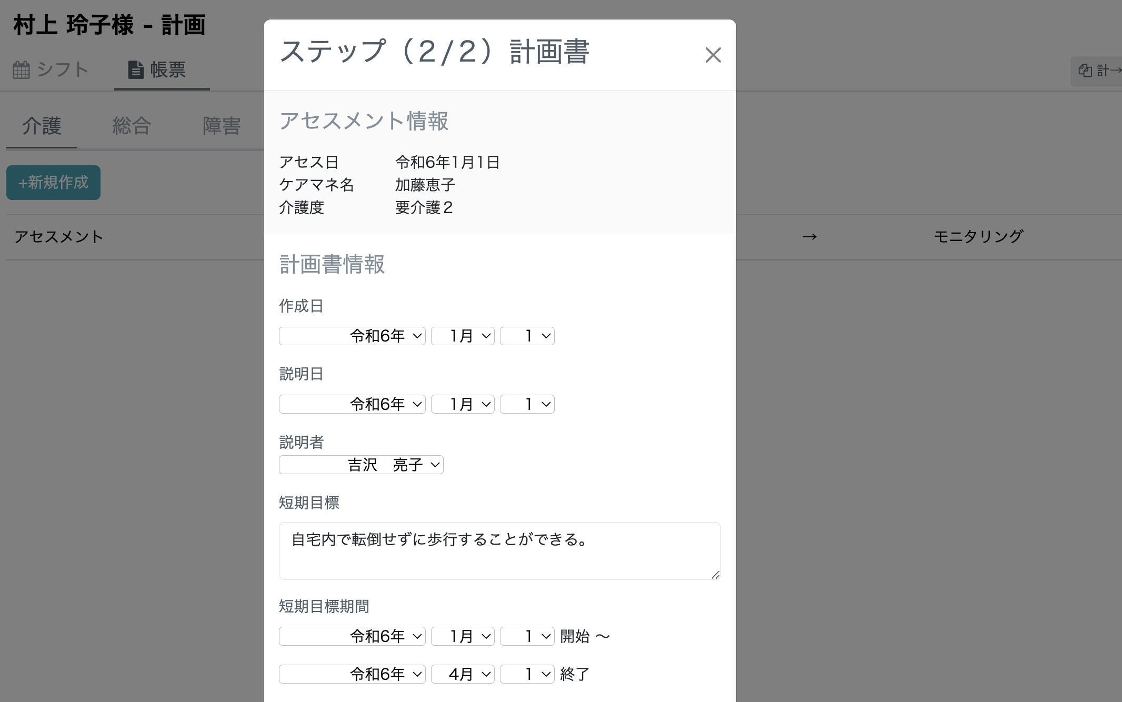The image size is (1122, 702).
Task: Click the +新規作成 button
Action: (x=53, y=183)
